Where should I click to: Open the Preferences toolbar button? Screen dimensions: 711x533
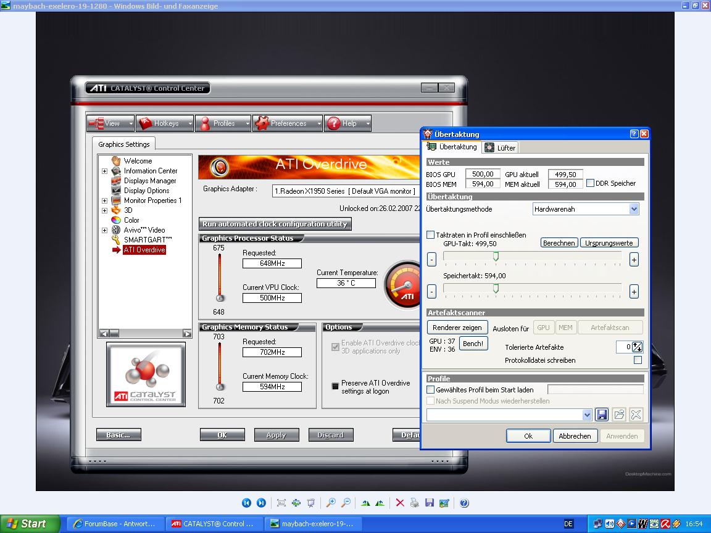288,123
